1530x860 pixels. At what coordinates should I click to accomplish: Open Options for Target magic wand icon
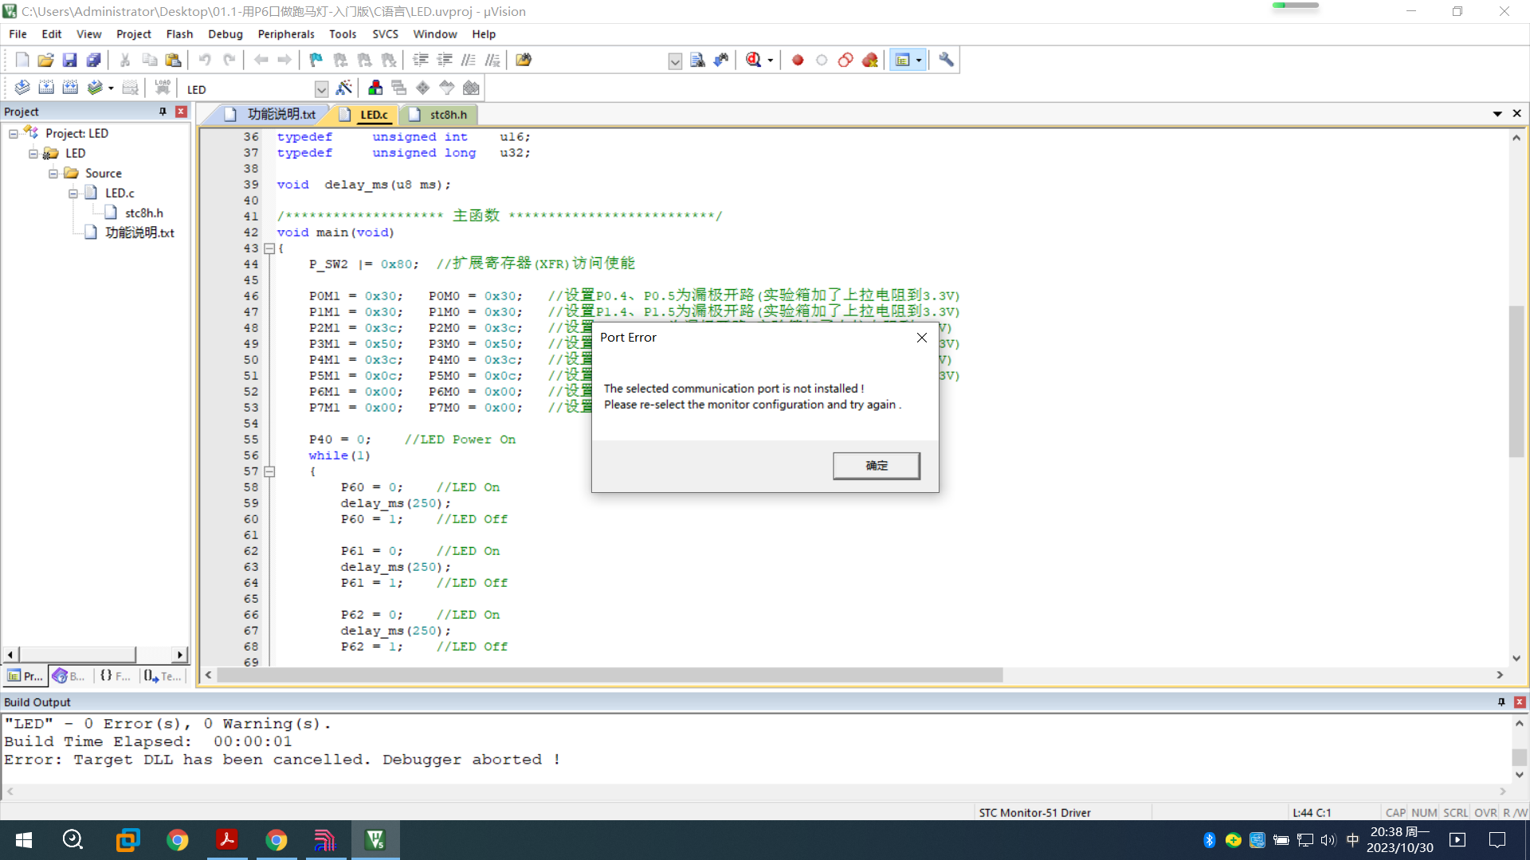point(344,88)
